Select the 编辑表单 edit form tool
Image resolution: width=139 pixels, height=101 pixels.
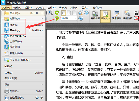117,15
